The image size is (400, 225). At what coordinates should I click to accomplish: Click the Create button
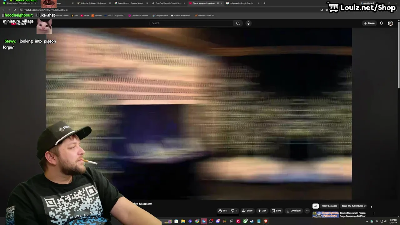(x=369, y=23)
